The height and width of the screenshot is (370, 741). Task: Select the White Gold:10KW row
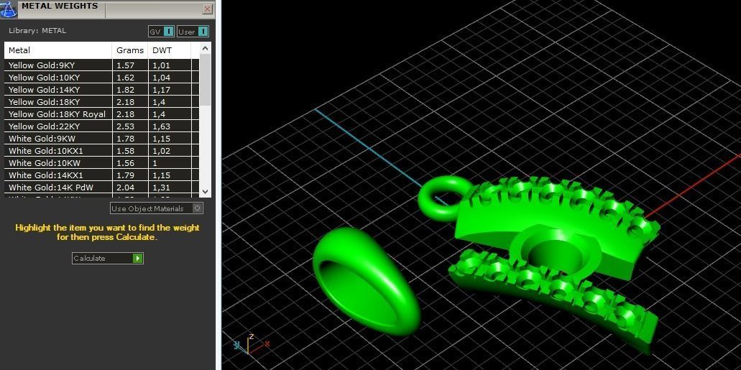tap(101, 164)
